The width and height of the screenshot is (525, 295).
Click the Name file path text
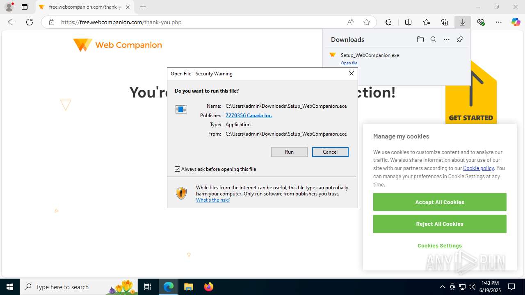[x=286, y=106]
